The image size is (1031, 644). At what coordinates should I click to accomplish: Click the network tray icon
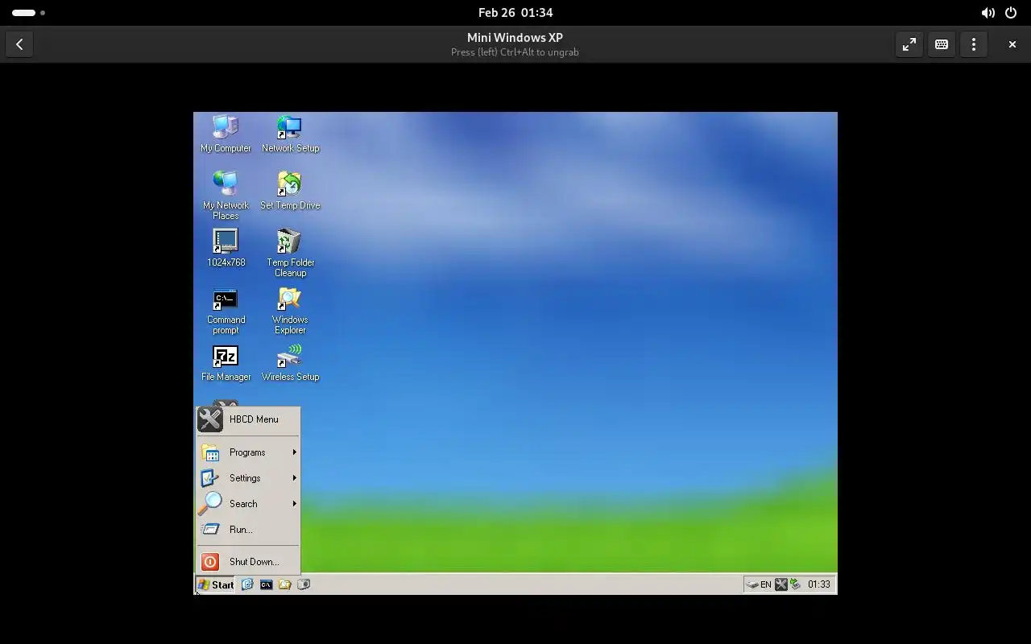pos(795,584)
